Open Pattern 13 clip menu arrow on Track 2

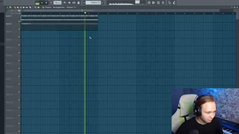(x=22, y=24)
